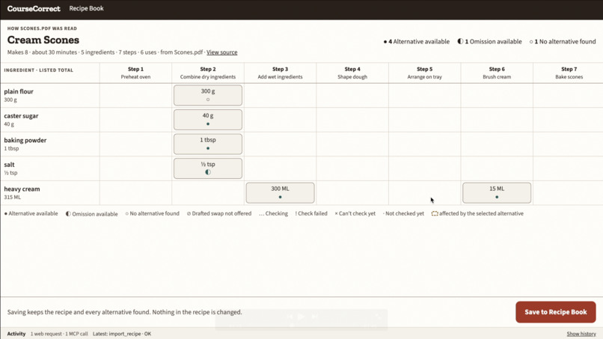The height and width of the screenshot is (339, 603).
Task: Click the 'INGREDIENT · LISTED TOTAL' column header
Action: pyautogui.click(x=38, y=70)
